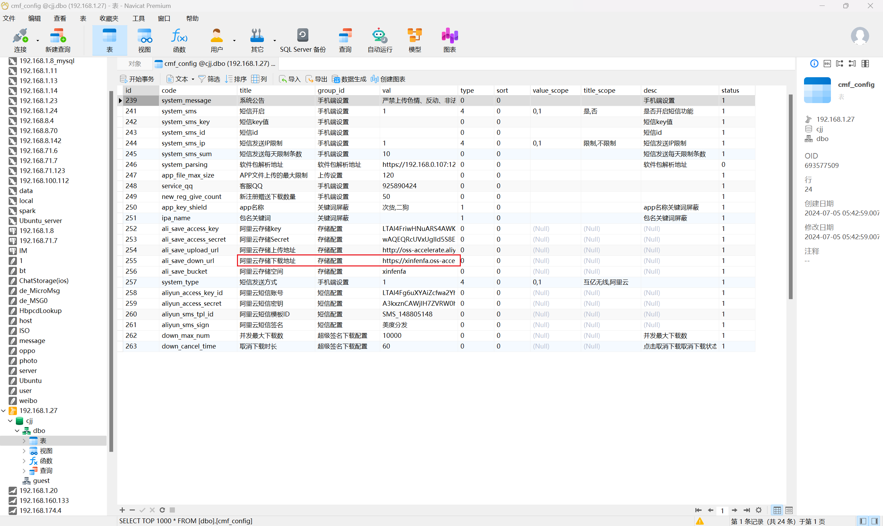Select the ali_save_bucket code cell
883x526 pixels.
pyautogui.click(x=198, y=272)
